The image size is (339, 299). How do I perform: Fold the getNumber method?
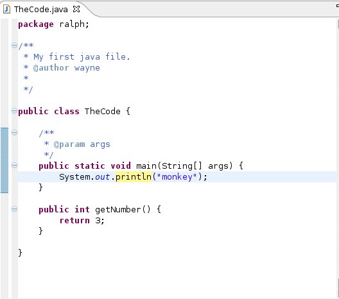pyautogui.click(x=14, y=209)
